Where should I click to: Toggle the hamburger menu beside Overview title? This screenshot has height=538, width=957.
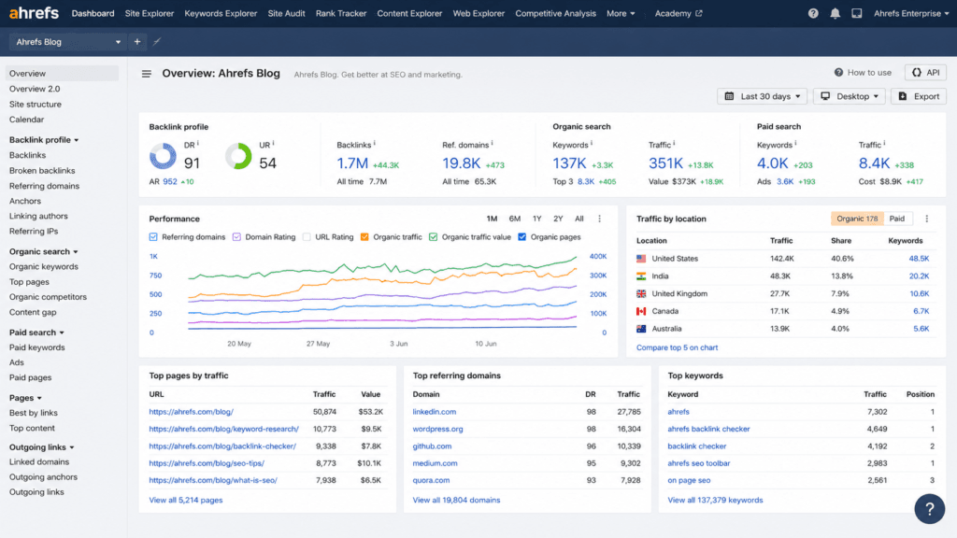click(x=147, y=74)
